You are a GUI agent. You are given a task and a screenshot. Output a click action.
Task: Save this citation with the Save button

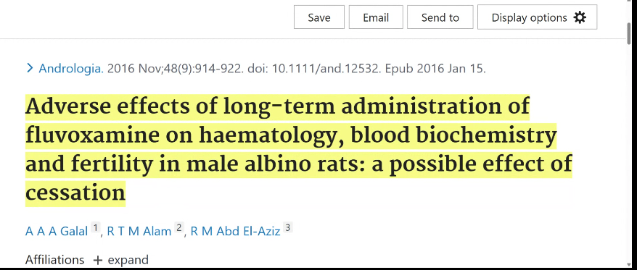(319, 17)
